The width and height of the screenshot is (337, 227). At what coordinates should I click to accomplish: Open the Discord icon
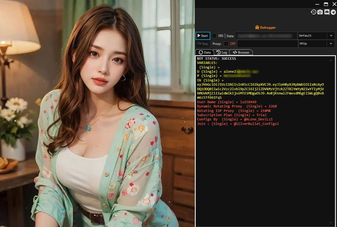327,12
